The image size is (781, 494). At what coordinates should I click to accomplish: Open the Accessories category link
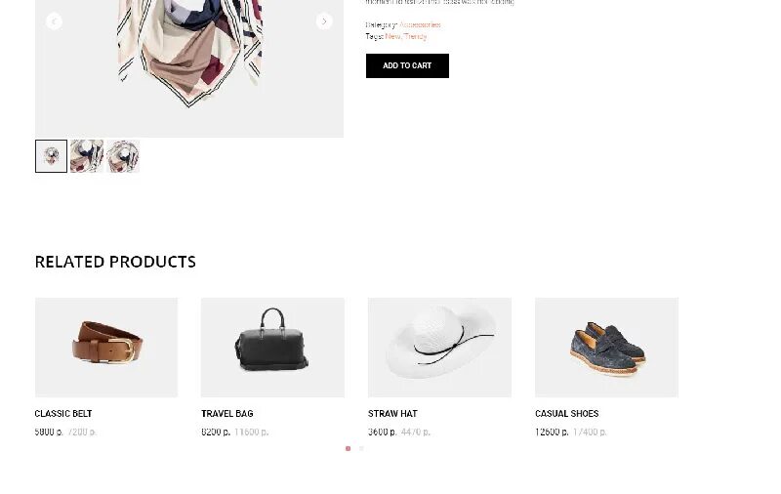[420, 24]
